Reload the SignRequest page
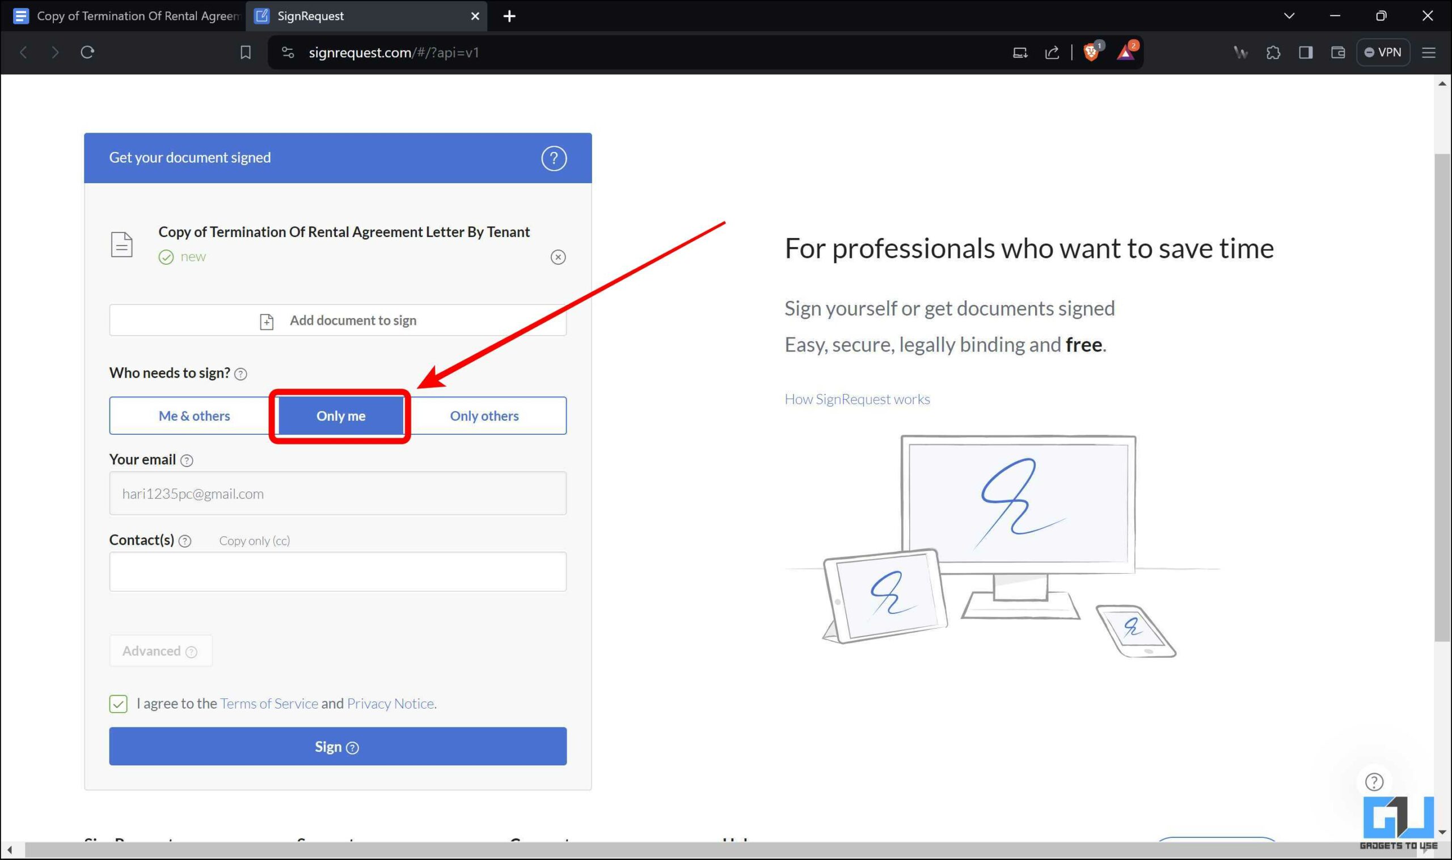This screenshot has width=1452, height=860. pos(87,52)
